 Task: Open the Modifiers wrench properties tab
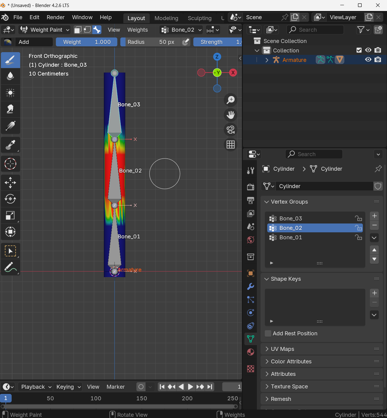[250, 287]
